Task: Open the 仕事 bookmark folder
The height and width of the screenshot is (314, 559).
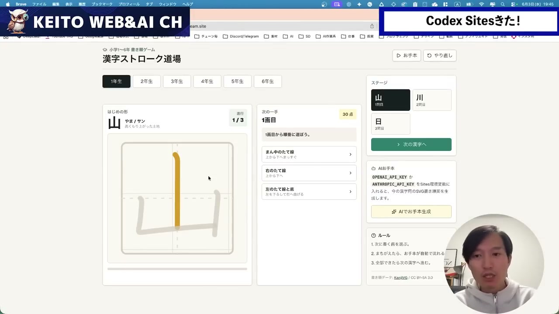Action: click(x=348, y=36)
